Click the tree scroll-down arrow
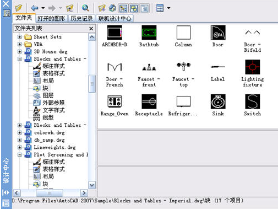 coord(92,185)
